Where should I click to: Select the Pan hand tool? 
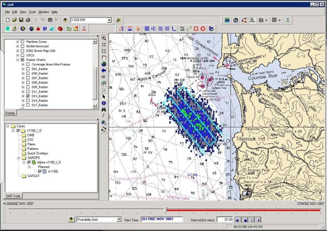tap(104, 57)
